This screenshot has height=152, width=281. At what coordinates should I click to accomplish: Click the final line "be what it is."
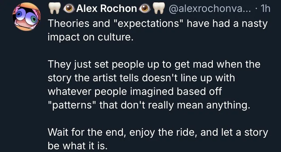click(77, 145)
